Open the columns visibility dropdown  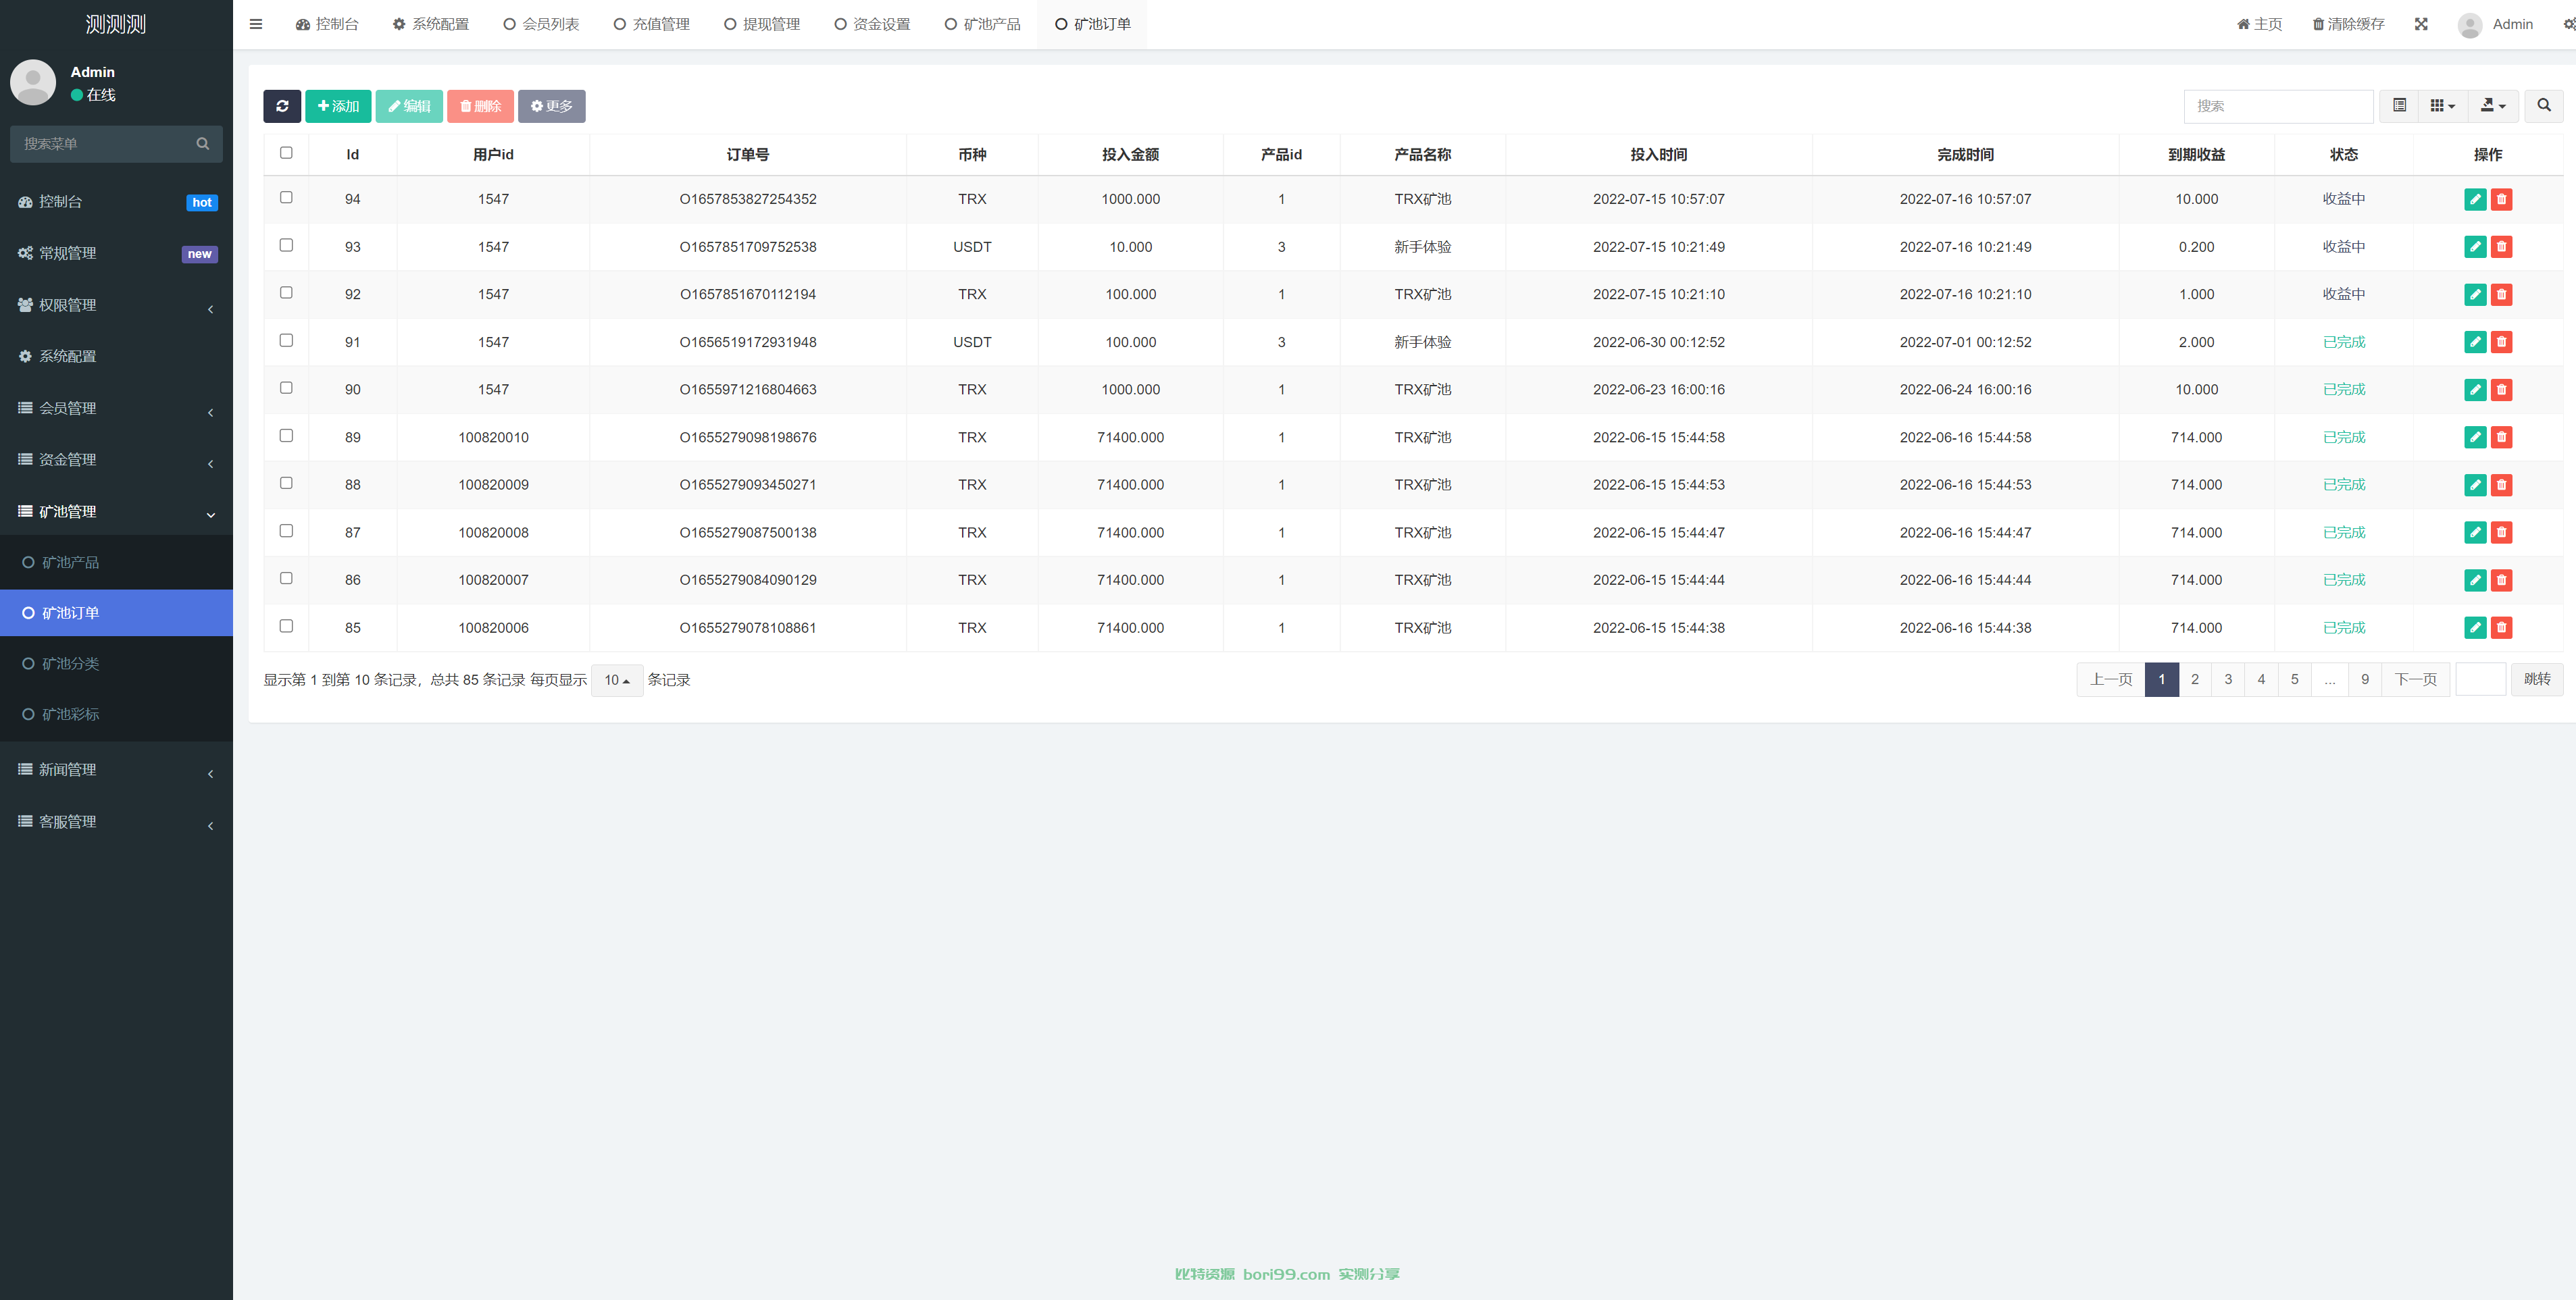(2442, 106)
